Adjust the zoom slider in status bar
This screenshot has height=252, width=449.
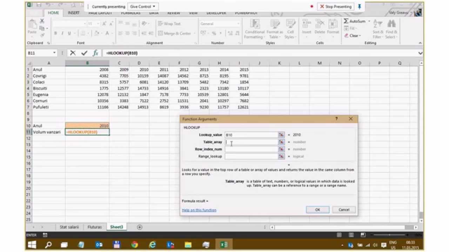coord(389,235)
